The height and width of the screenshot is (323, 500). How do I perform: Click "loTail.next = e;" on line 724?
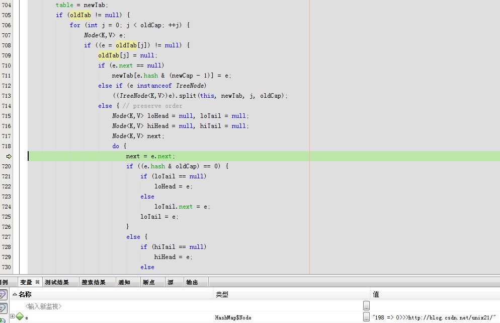(182, 207)
